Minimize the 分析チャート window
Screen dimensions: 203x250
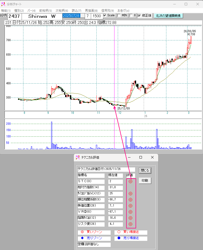point(175,4)
